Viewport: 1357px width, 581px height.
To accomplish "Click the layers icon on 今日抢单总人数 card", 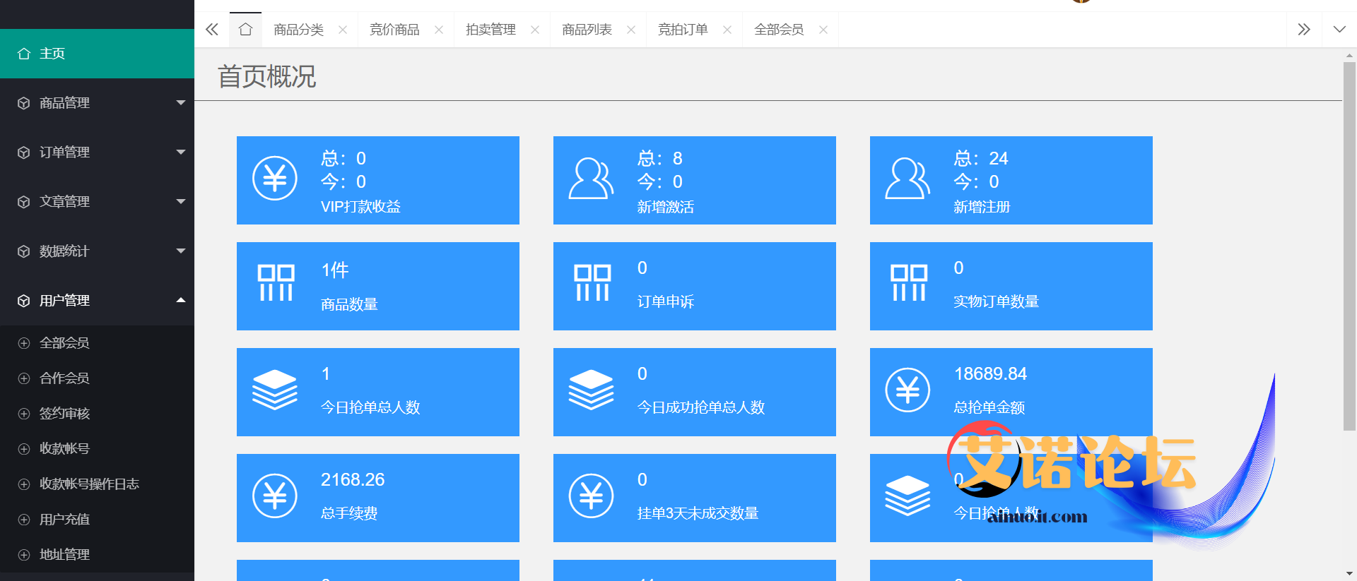I will coord(275,390).
